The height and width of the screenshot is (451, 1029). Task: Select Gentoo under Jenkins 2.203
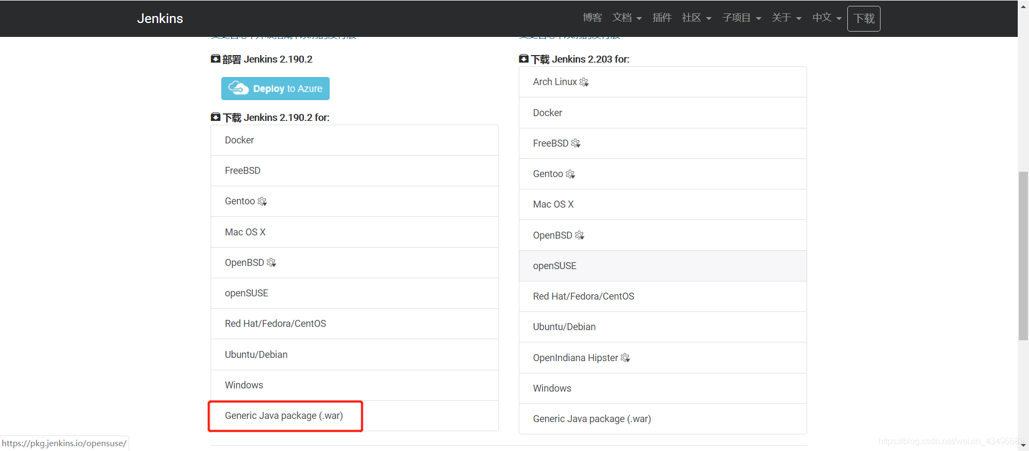(663, 174)
